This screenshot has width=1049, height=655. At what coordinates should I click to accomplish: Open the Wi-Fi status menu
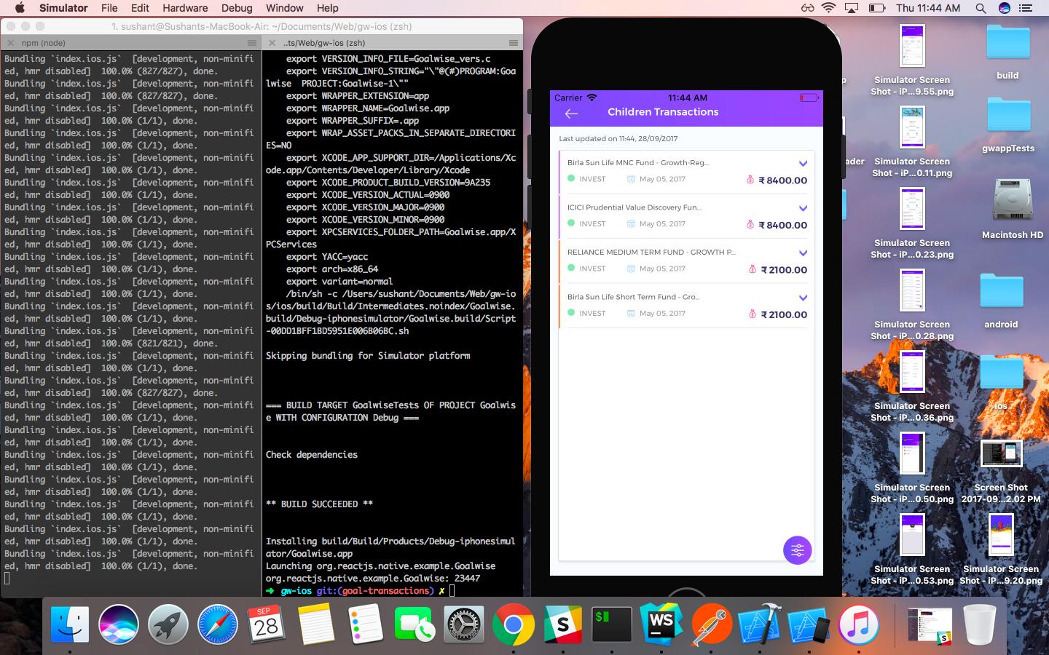pyautogui.click(x=828, y=8)
